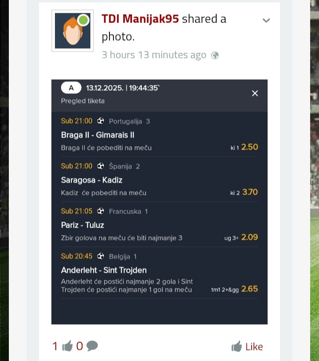Screen dimensions: 319x361
Task: Select the 3.70 odds for Kadiz
Action: click(250, 192)
